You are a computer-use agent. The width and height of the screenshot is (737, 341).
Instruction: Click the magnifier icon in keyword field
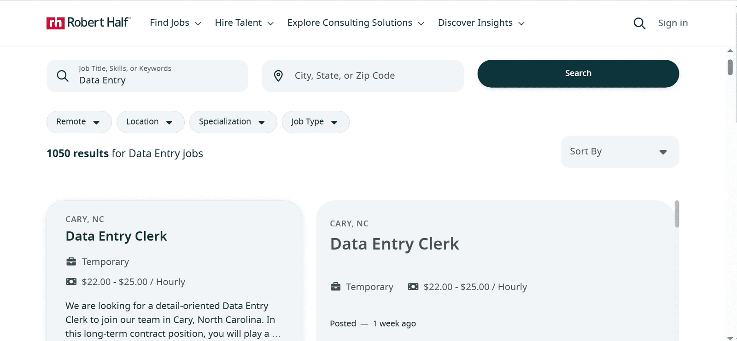point(63,76)
